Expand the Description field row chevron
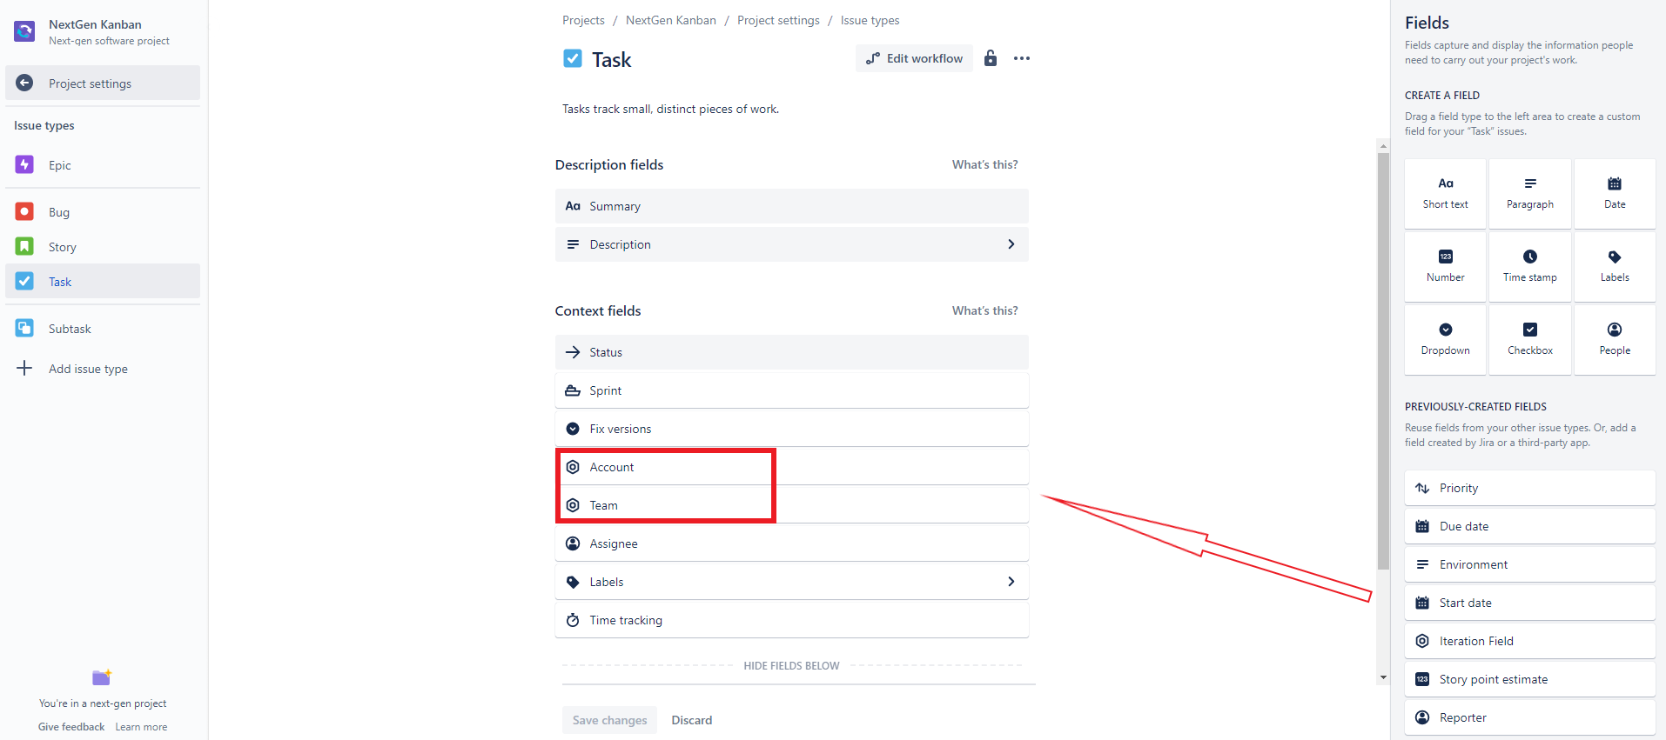Screen dimensions: 1666x740 click(1011, 244)
